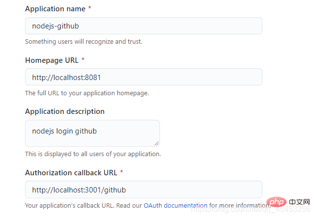This screenshot has width=315, height=218.
Task: Click 'The full URL to your application' hint
Action: point(87,93)
